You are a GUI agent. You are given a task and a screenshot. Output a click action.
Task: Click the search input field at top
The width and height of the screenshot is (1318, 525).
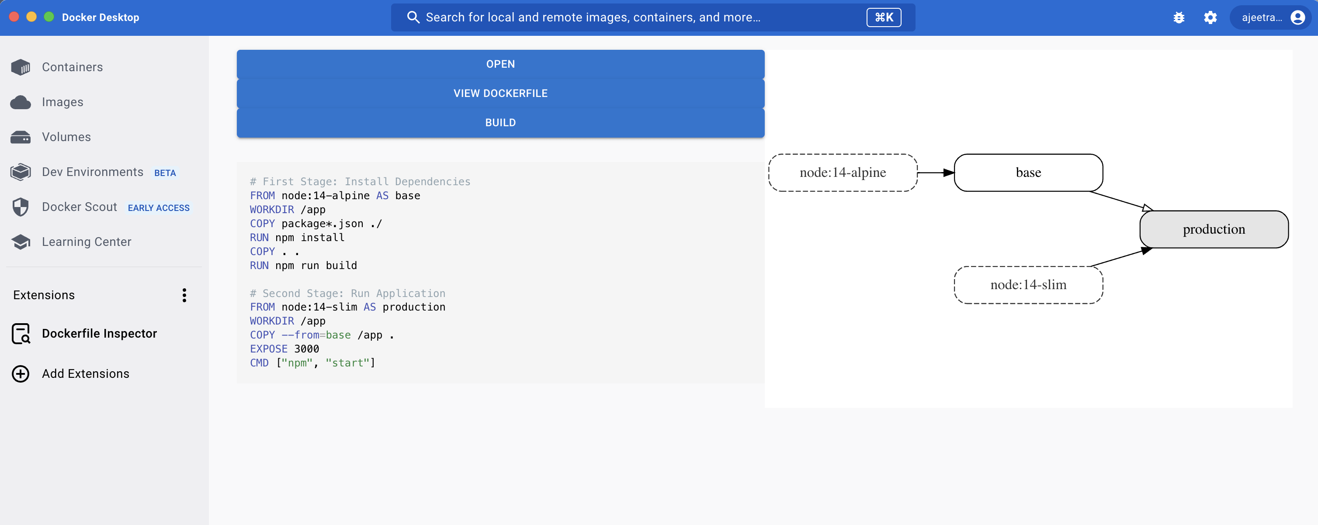point(652,17)
